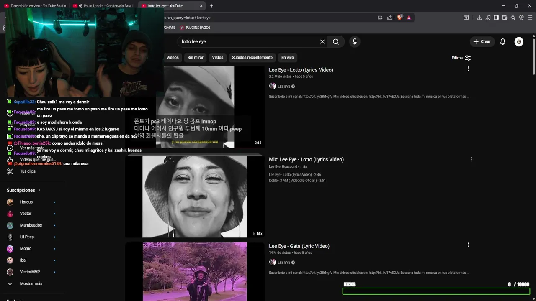Open options menu for Lee Eye - Lotto video
Screen dimensions: 536x301
coord(468,69)
